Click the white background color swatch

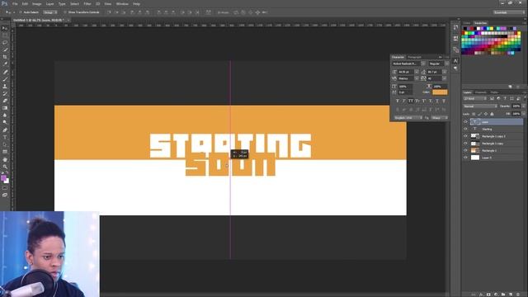click(x=7, y=181)
